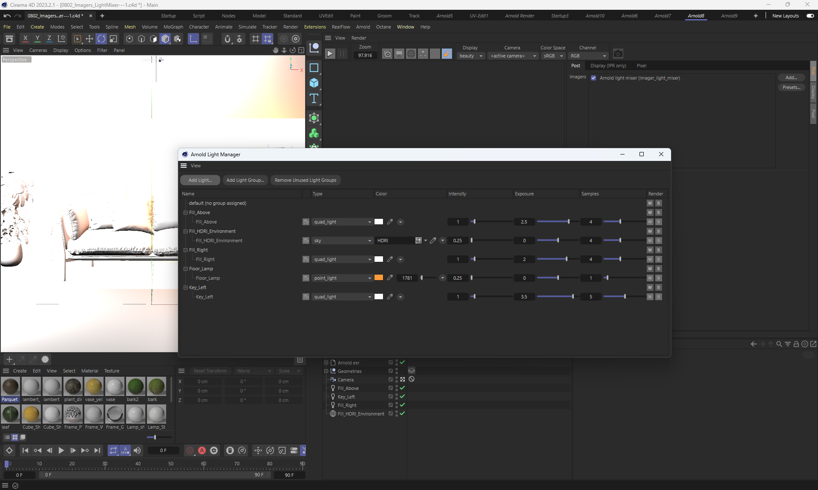This screenshot has height=490, width=818.
Task: Click the orange Floor_Lamp color swatch
Action: tap(379, 278)
